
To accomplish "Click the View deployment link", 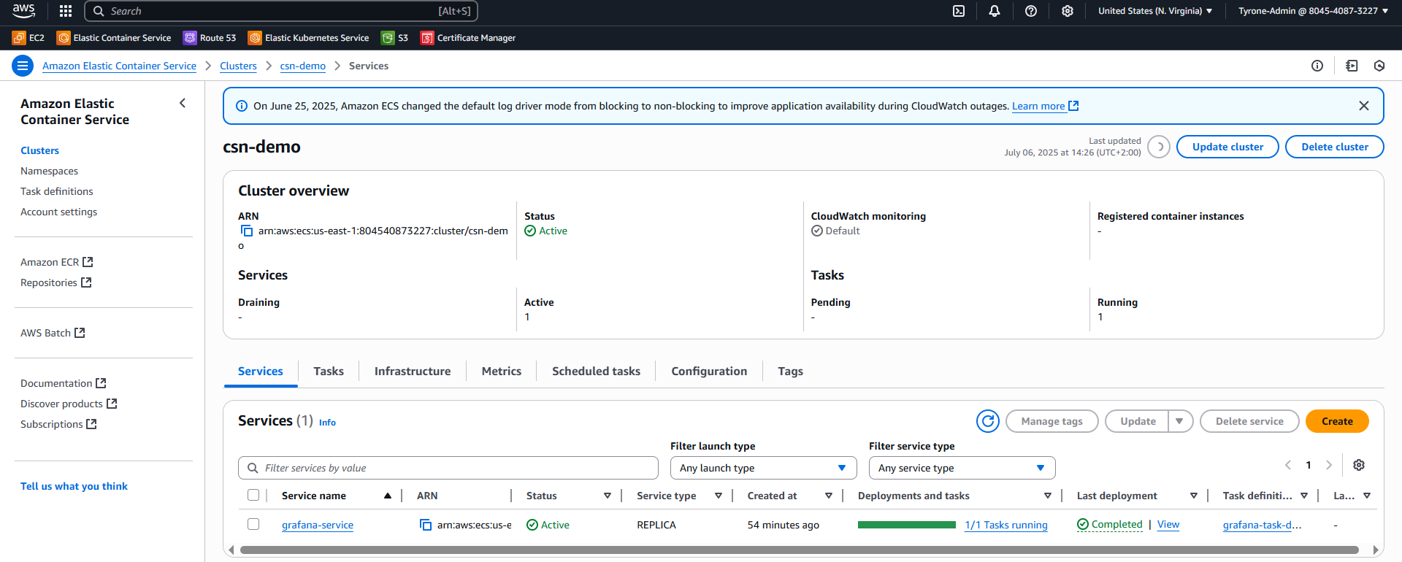I will point(1168,524).
